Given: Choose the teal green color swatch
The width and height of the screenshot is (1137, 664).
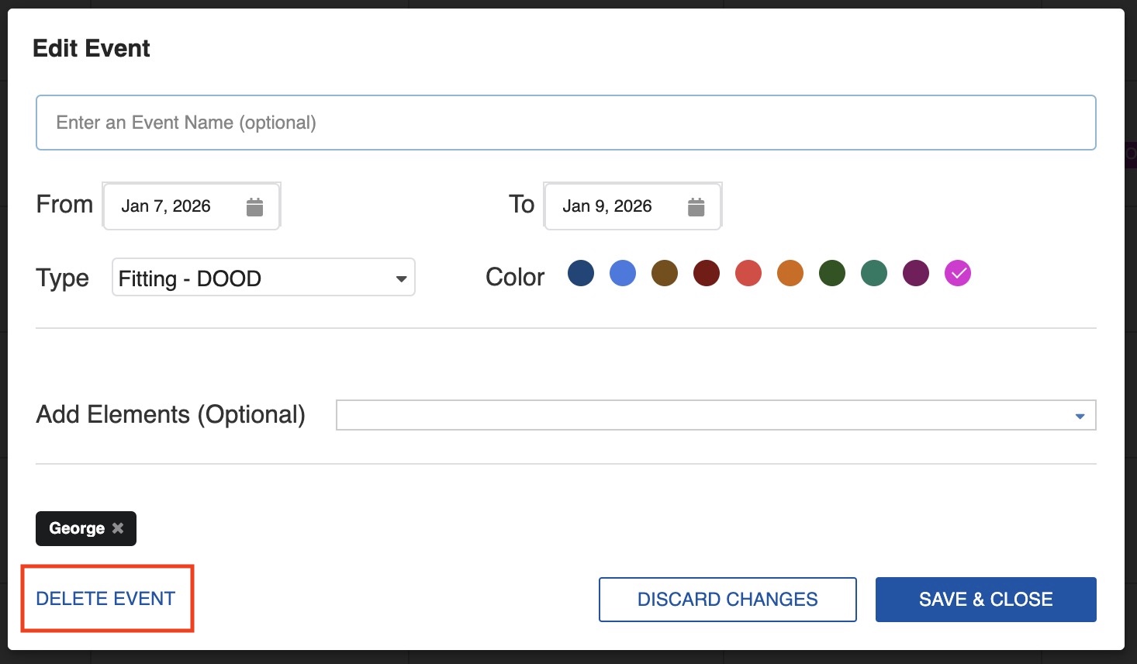Looking at the screenshot, I should [x=874, y=273].
